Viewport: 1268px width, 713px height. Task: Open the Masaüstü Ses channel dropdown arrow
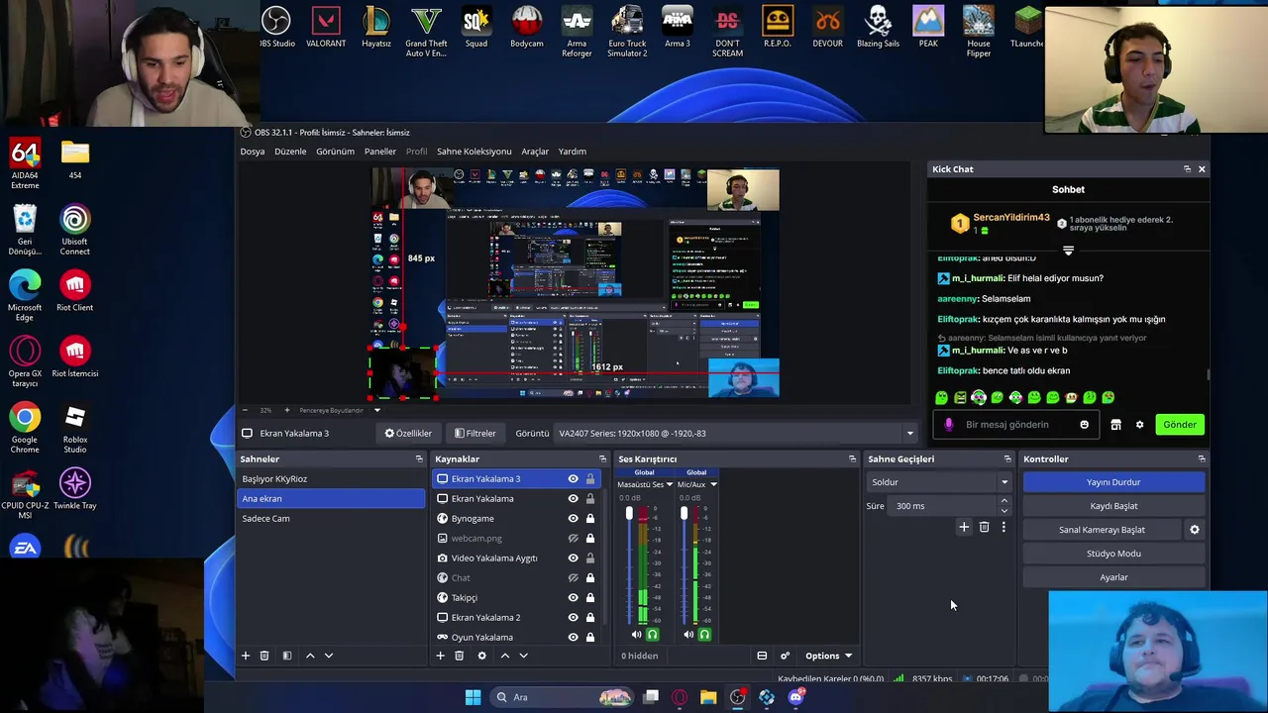[670, 485]
